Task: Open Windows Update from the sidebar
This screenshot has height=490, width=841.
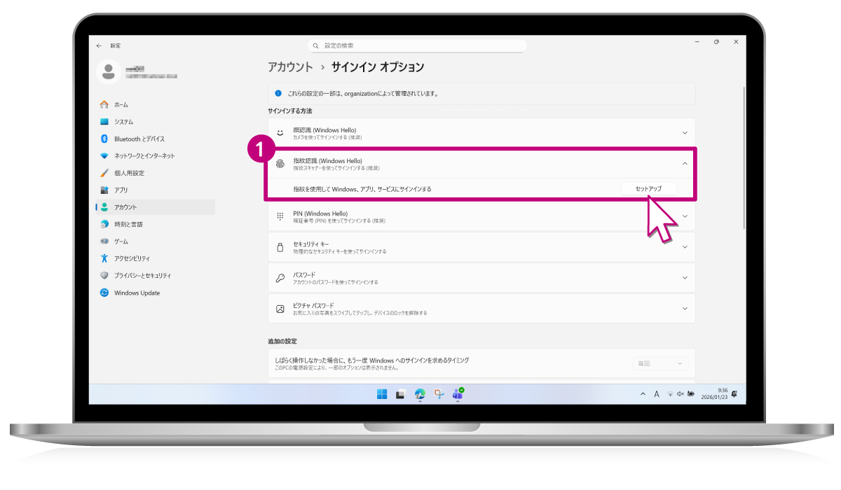Action: coord(137,293)
